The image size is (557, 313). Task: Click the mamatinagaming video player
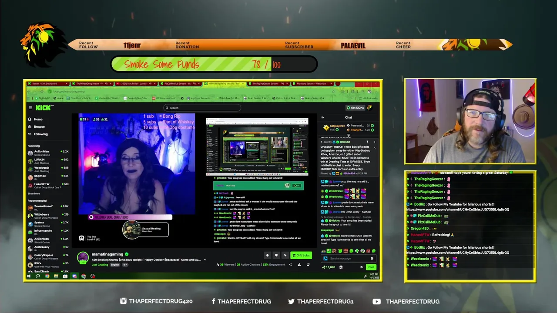pos(194,180)
